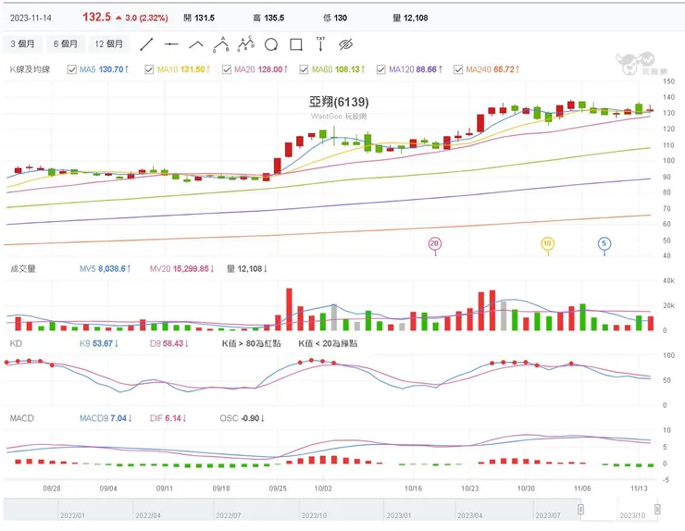Activate the TXT text annotation tool
Viewport: 685px width, 531px height.
click(320, 43)
